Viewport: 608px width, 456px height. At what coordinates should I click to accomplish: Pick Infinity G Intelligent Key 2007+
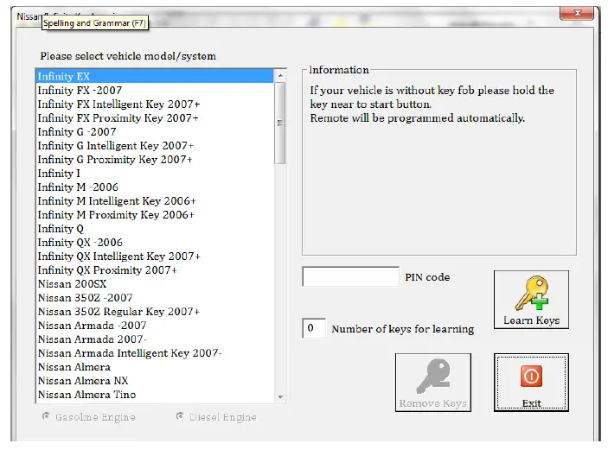155,146
